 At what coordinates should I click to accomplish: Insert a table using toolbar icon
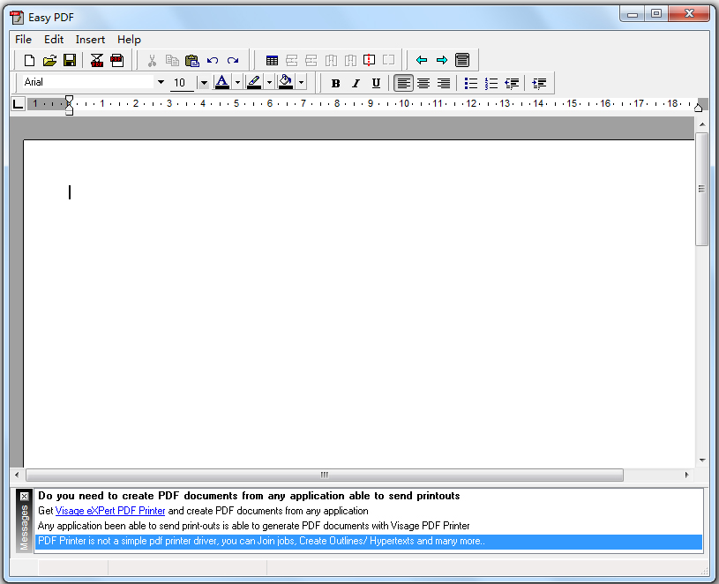click(x=272, y=60)
